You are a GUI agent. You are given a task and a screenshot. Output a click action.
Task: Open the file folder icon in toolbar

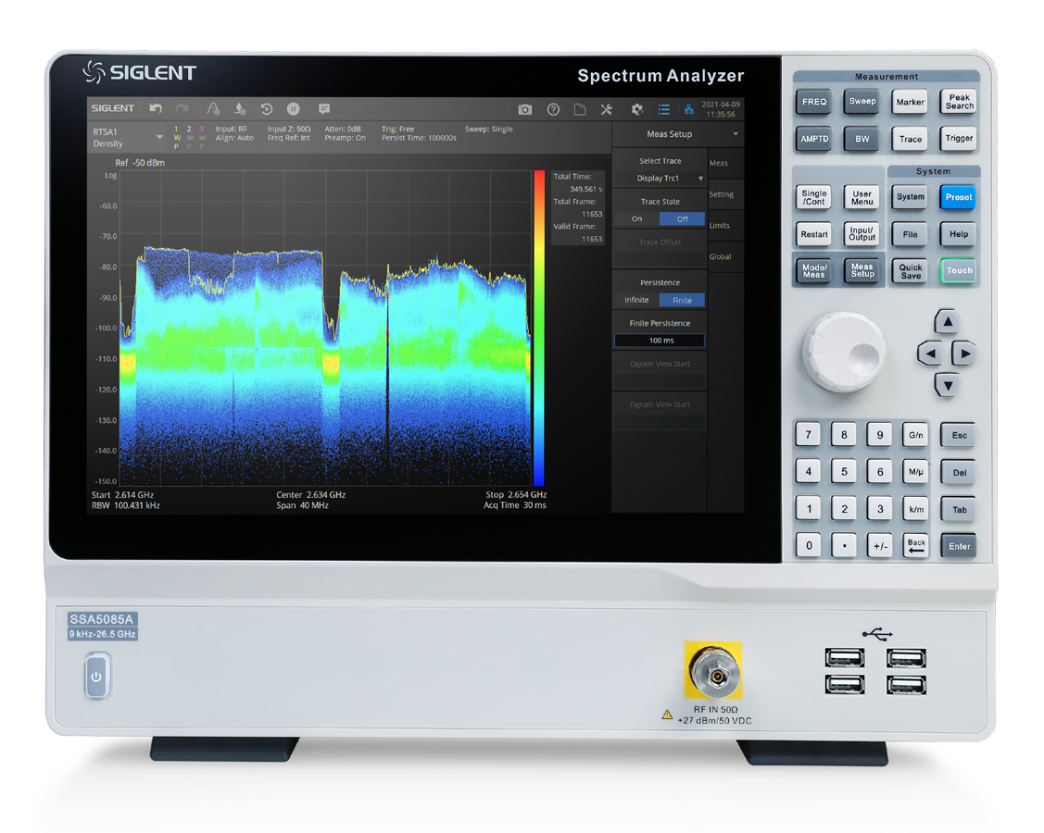[580, 109]
